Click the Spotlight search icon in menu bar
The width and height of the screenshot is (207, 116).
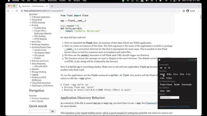[x=171, y=1]
